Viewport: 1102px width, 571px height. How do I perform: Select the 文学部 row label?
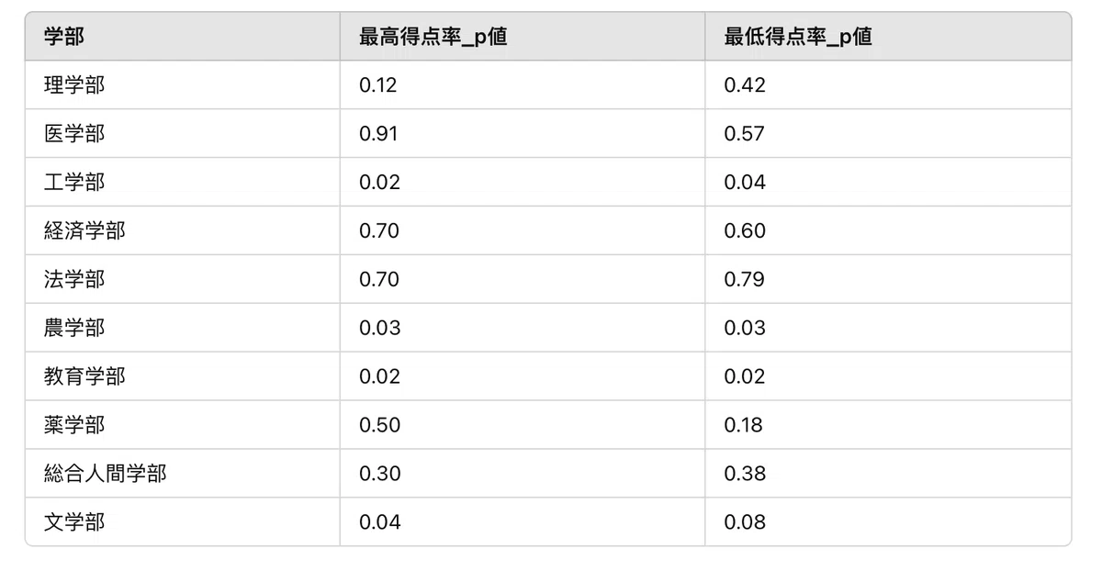pos(74,523)
